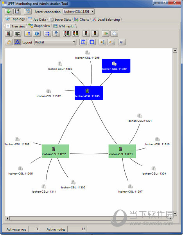Select node lcohen-CSL:11303 in the graph
The height and width of the screenshot is (235, 183).
60,66
